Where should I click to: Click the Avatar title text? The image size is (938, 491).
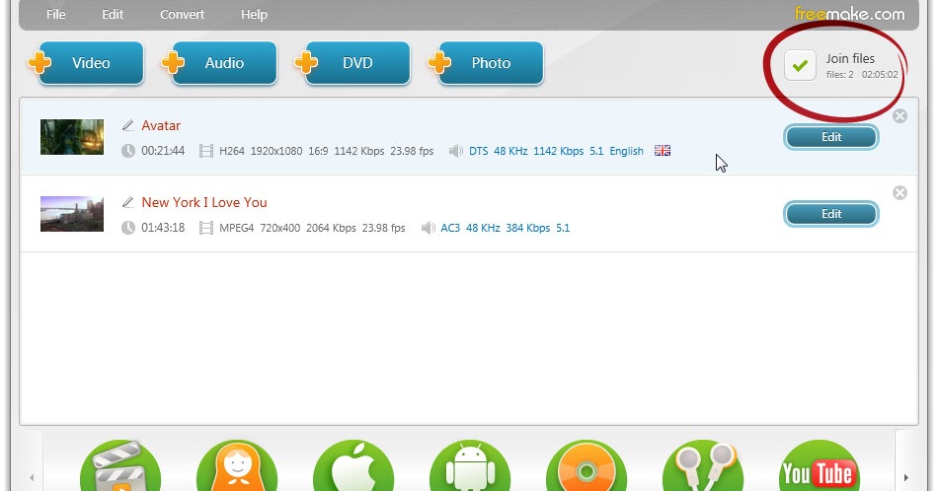point(161,125)
